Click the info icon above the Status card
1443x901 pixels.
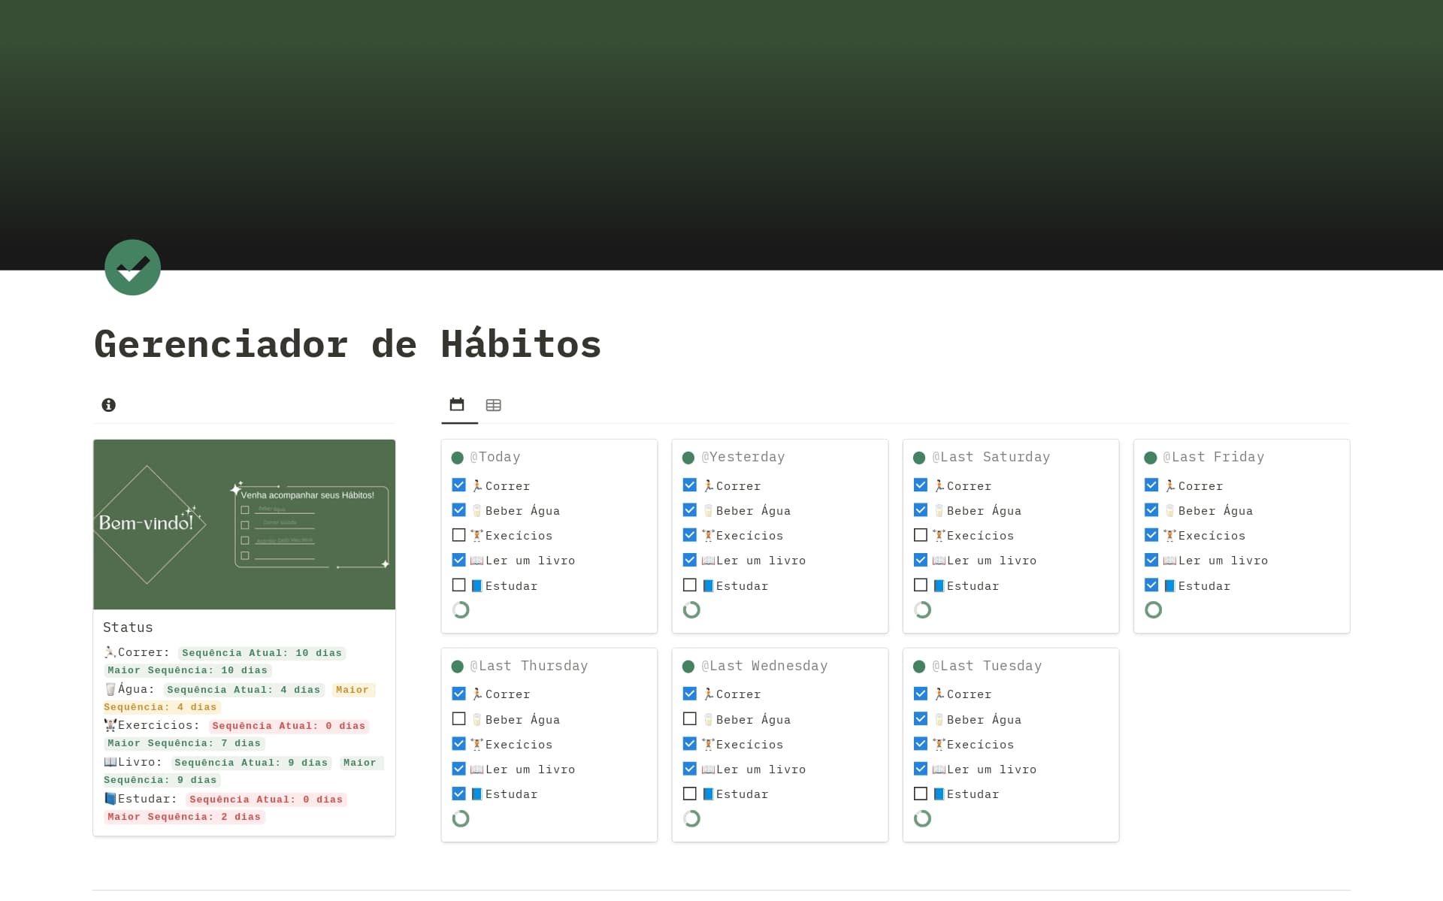(109, 405)
